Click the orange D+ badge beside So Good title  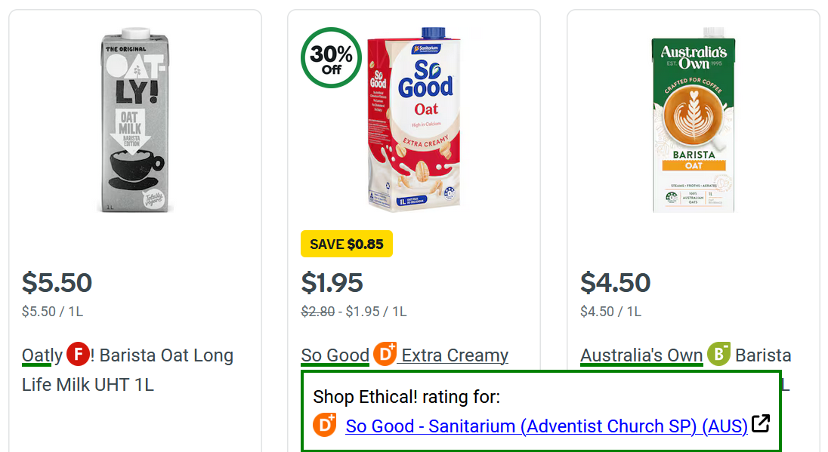coord(385,354)
